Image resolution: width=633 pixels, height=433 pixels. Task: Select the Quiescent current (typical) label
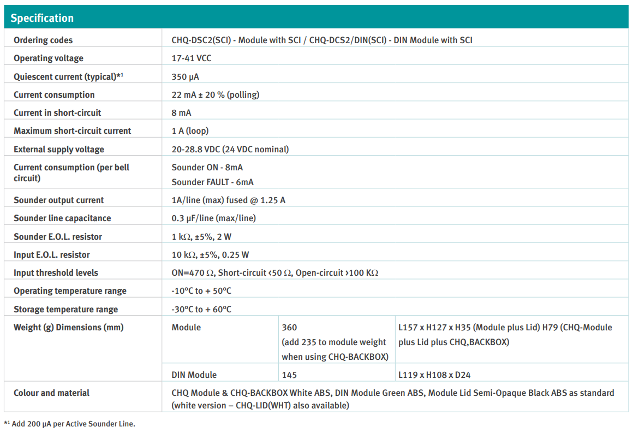point(68,76)
